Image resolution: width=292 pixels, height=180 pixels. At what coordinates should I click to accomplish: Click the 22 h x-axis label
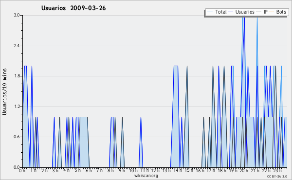coord(266,171)
